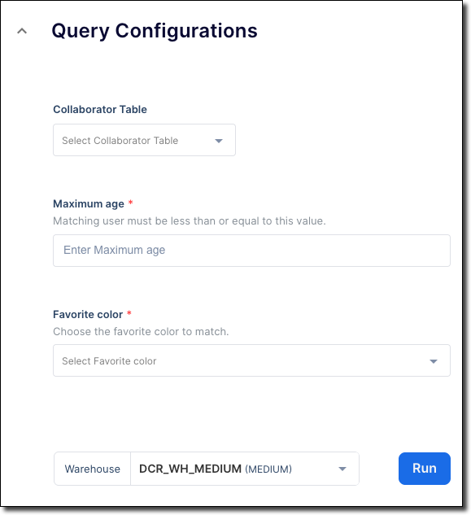The height and width of the screenshot is (515, 471).
Task: Click the Collaborator Table field label
Action: (x=100, y=109)
